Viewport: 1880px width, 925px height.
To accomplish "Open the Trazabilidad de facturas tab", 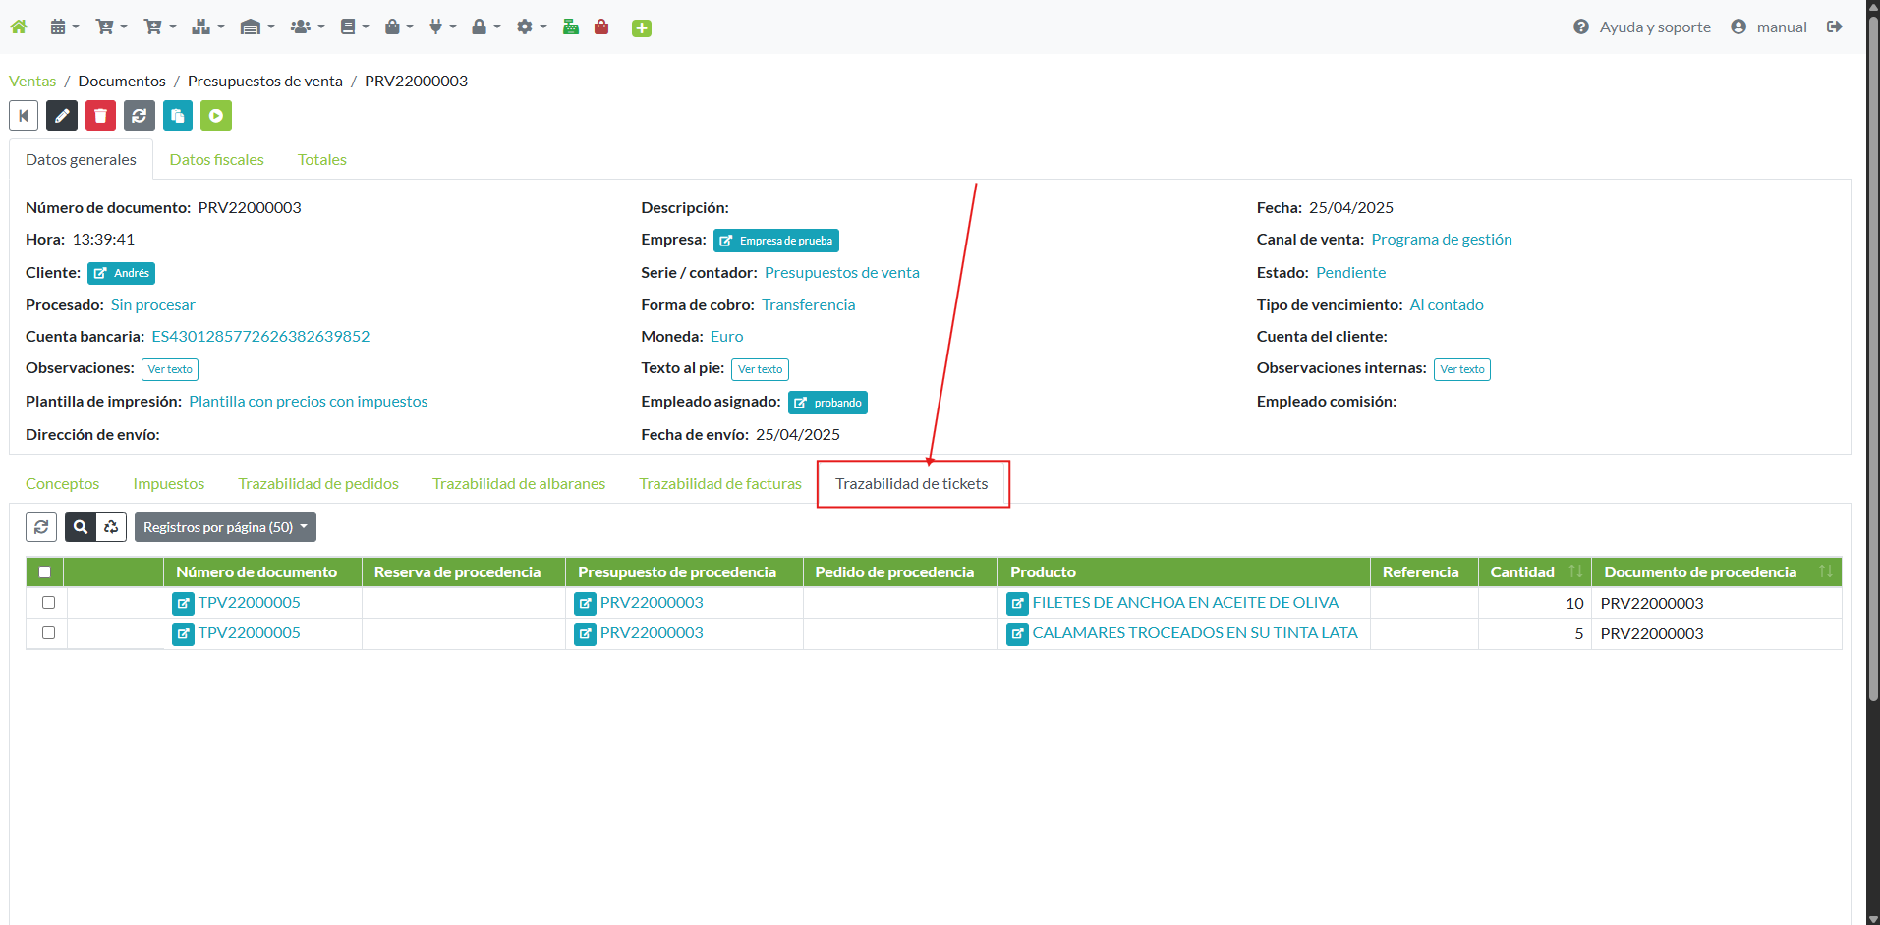I will 720,484.
